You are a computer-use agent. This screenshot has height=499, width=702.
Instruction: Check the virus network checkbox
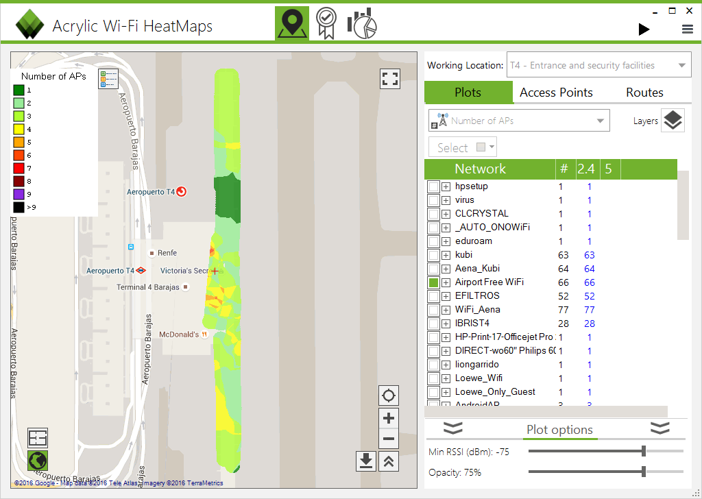[433, 200]
